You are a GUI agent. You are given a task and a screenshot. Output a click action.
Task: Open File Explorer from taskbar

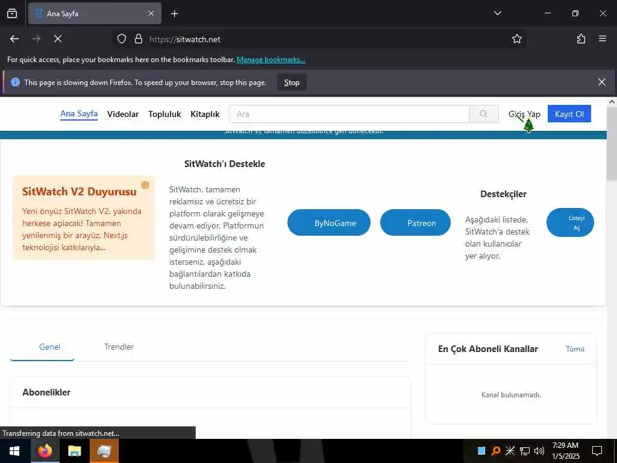point(74,451)
